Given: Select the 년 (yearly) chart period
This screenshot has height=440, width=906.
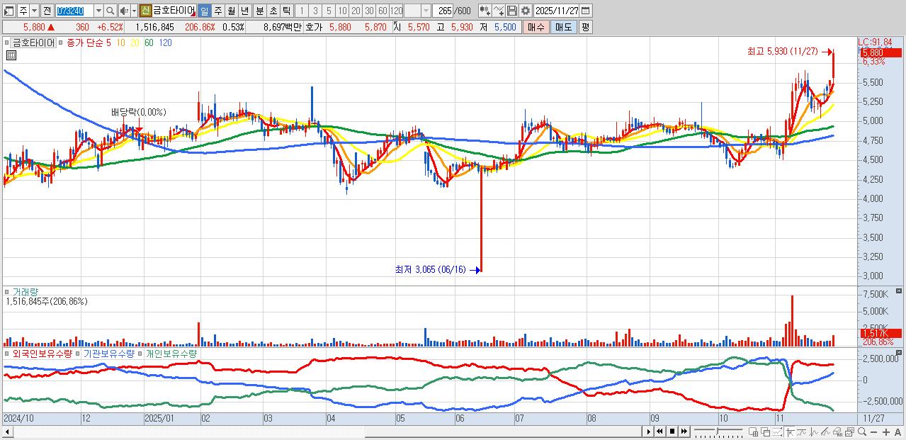Looking at the screenshot, I should pos(244,11).
